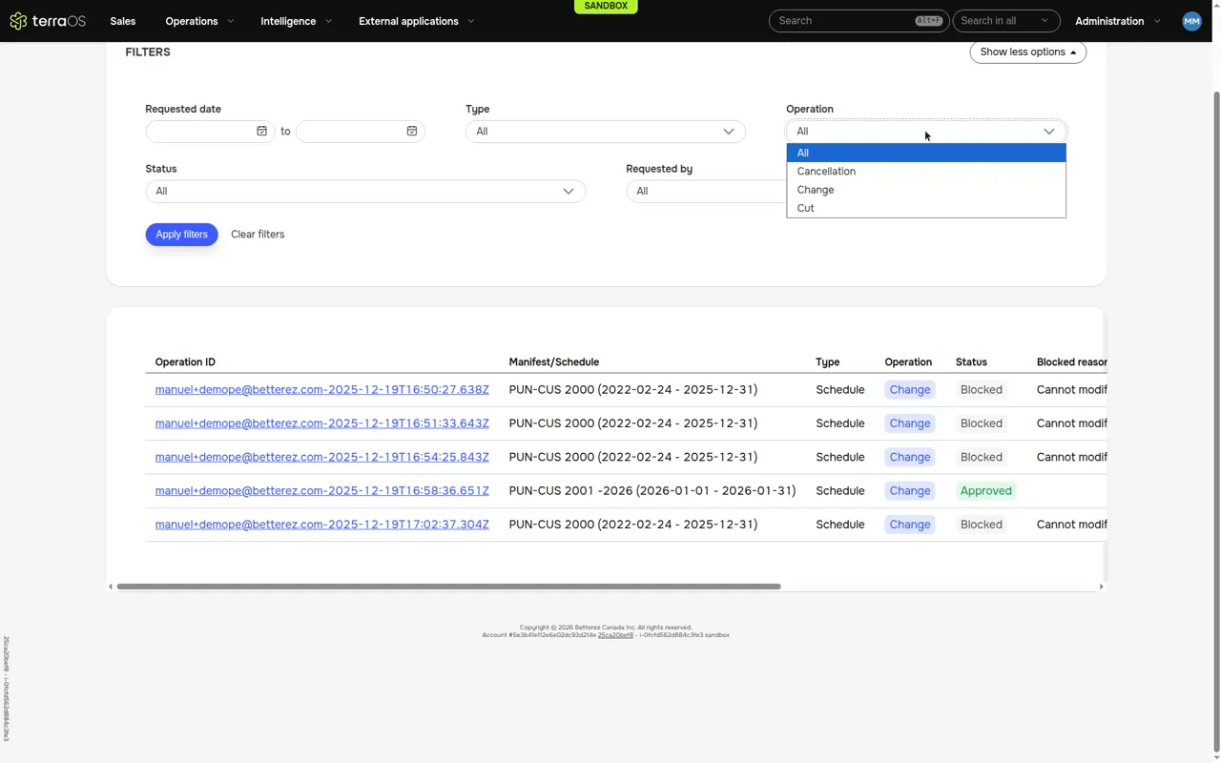Click horizontal scrollbar left arrow
The image size is (1221, 763).
pyautogui.click(x=111, y=587)
